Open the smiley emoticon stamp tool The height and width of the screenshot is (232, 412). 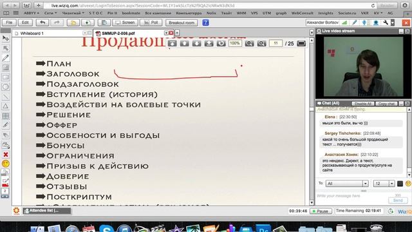(6, 164)
